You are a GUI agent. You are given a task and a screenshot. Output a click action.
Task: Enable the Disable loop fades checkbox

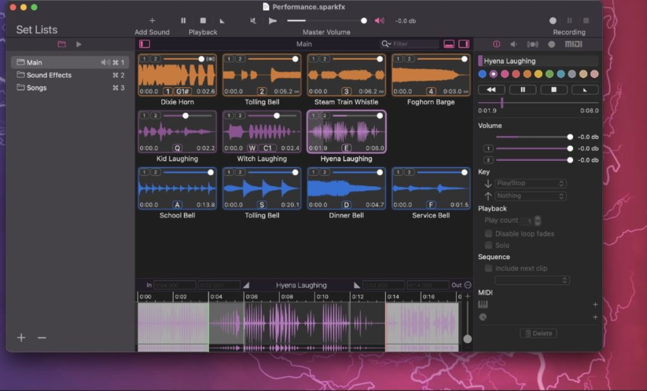(488, 234)
